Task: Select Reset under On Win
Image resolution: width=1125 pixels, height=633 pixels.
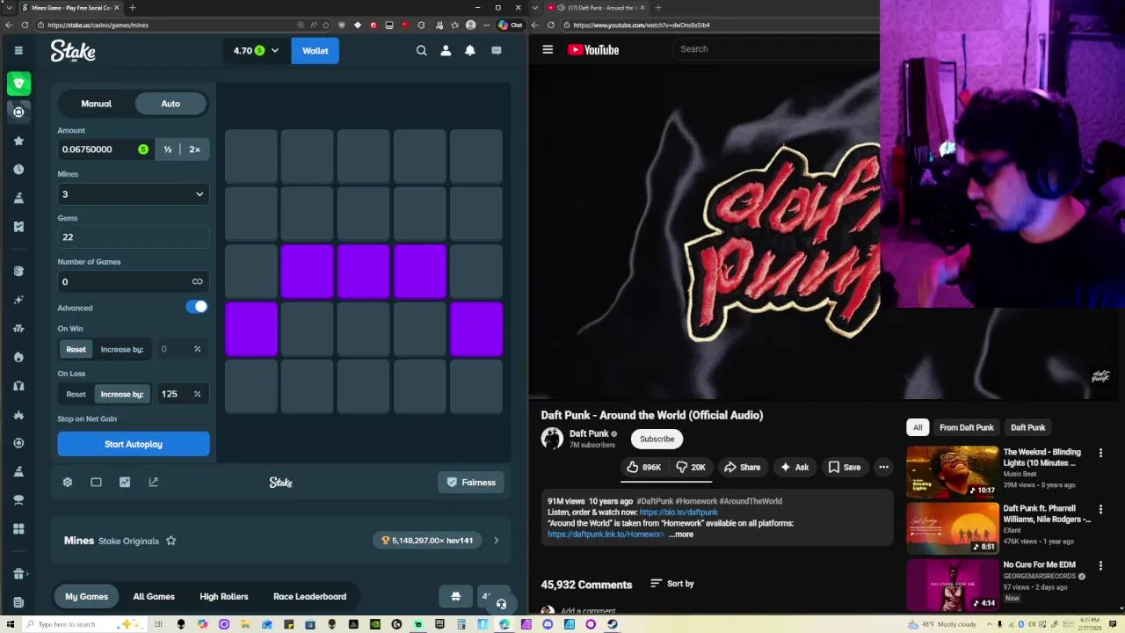Action: point(76,349)
